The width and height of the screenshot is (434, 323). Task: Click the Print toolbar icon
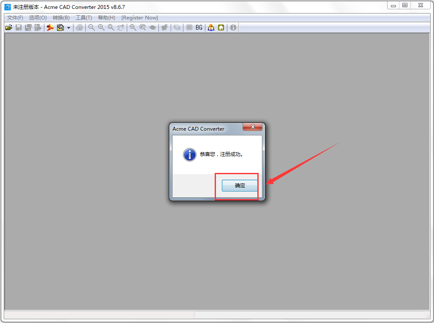coord(79,27)
